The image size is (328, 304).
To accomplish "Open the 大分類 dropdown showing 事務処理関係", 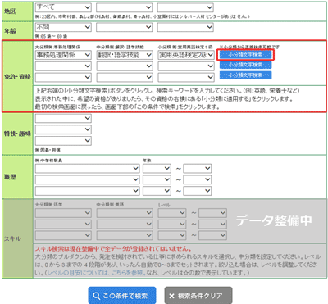I will 63,55.
